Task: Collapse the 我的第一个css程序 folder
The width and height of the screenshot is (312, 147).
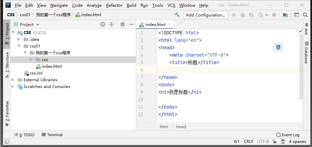Action: pyautogui.click(x=25, y=53)
